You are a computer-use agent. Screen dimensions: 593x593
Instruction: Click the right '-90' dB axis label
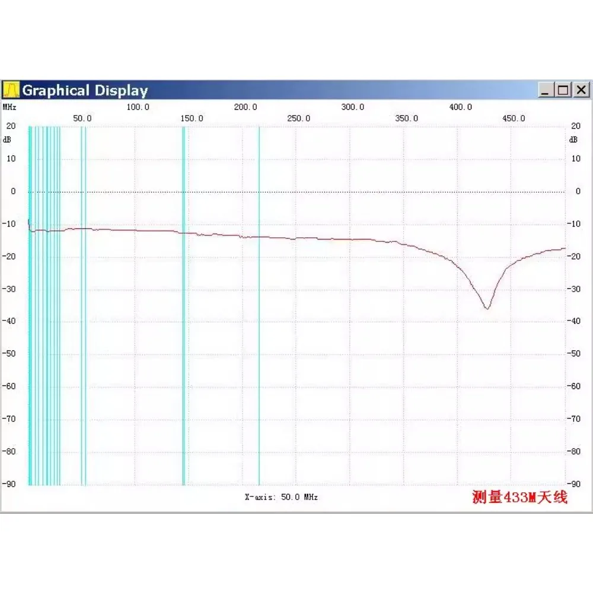pos(573,484)
